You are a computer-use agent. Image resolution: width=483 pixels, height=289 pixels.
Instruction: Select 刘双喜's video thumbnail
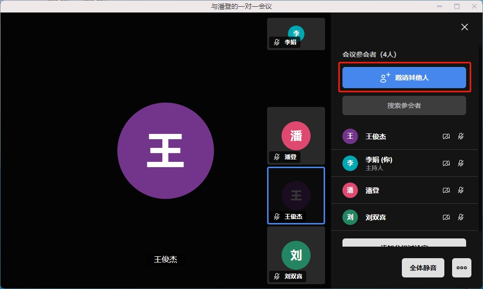point(296,255)
